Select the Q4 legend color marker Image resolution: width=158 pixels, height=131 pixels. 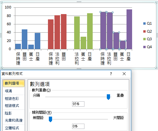point(144,47)
